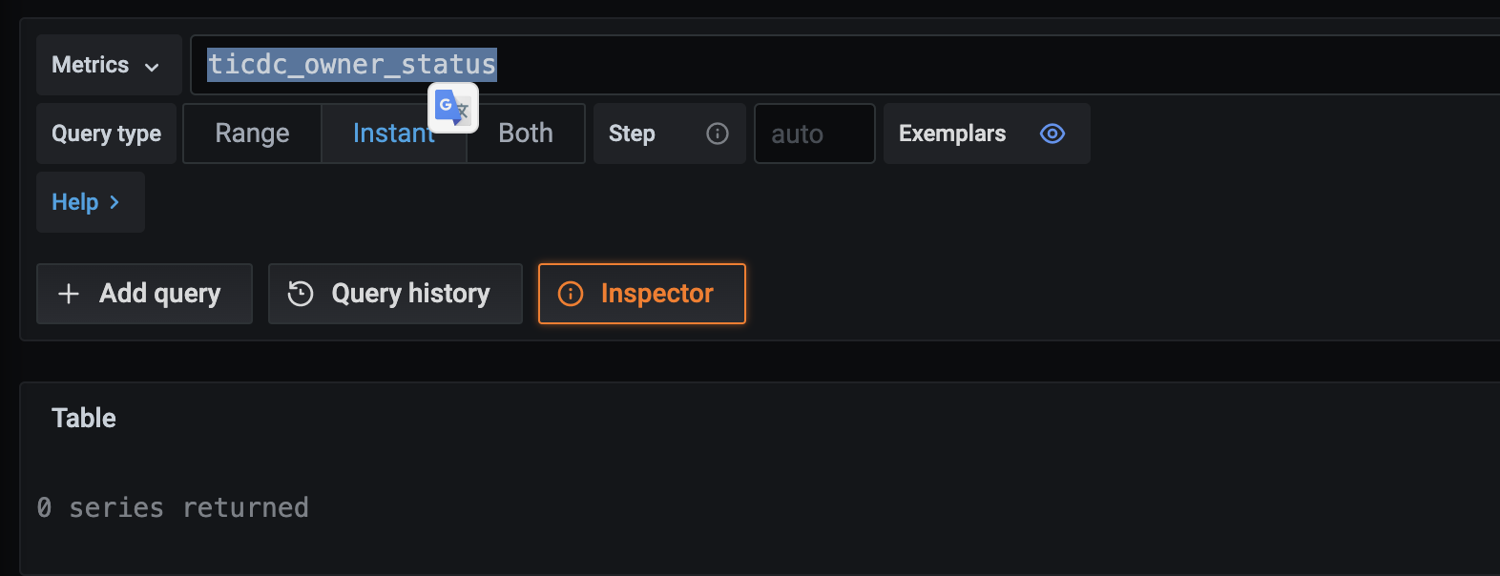This screenshot has height=576, width=1500.
Task: Click the chevron arrow next to Metrics
Action: (152, 67)
